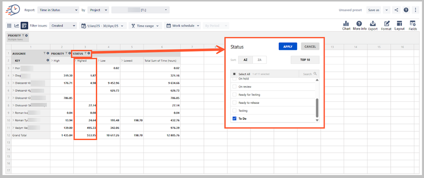Check the Ready to release status
This screenshot has height=178, width=424.
(234, 103)
